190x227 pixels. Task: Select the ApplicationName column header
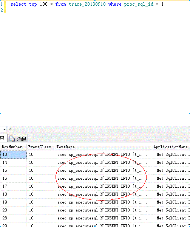pos(171,147)
